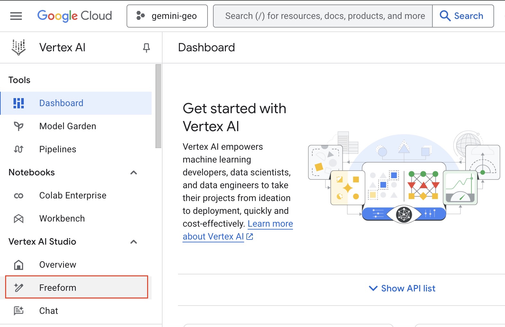Collapse the Notebooks section chevron

(134, 172)
